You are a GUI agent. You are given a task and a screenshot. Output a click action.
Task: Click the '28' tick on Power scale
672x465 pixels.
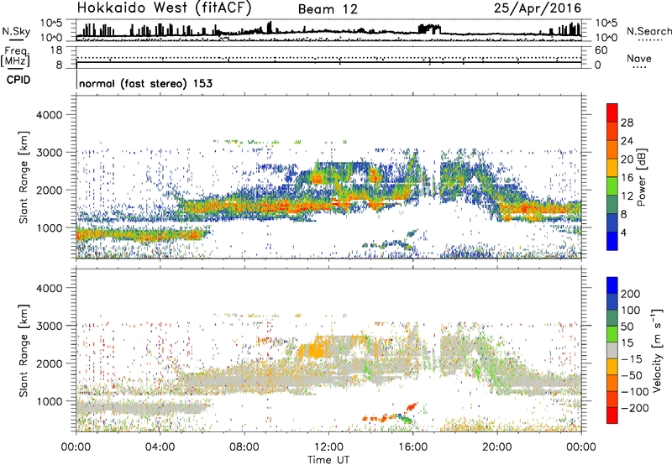tap(627, 123)
